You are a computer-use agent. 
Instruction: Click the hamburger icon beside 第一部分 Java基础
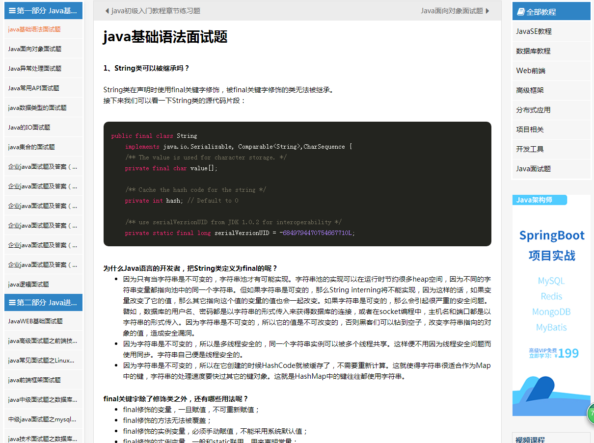12,11
